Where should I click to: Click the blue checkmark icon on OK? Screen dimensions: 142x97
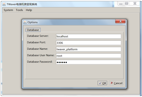pos(100,83)
